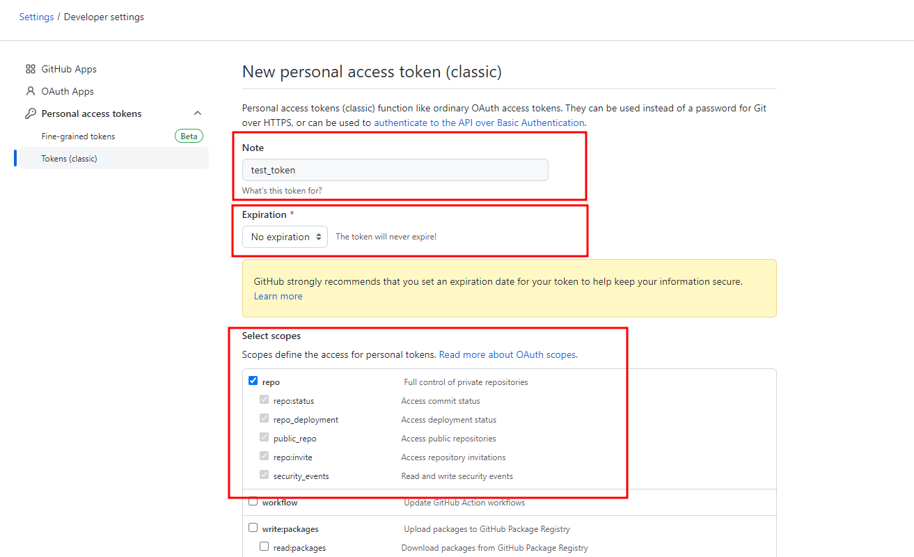
Task: Enable the workflow scope checkbox
Action: 253,501
